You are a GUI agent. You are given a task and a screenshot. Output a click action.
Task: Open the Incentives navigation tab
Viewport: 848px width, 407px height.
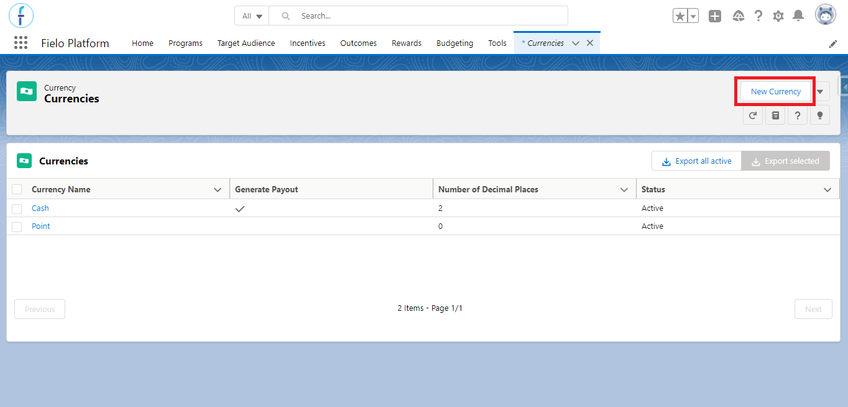click(x=308, y=43)
